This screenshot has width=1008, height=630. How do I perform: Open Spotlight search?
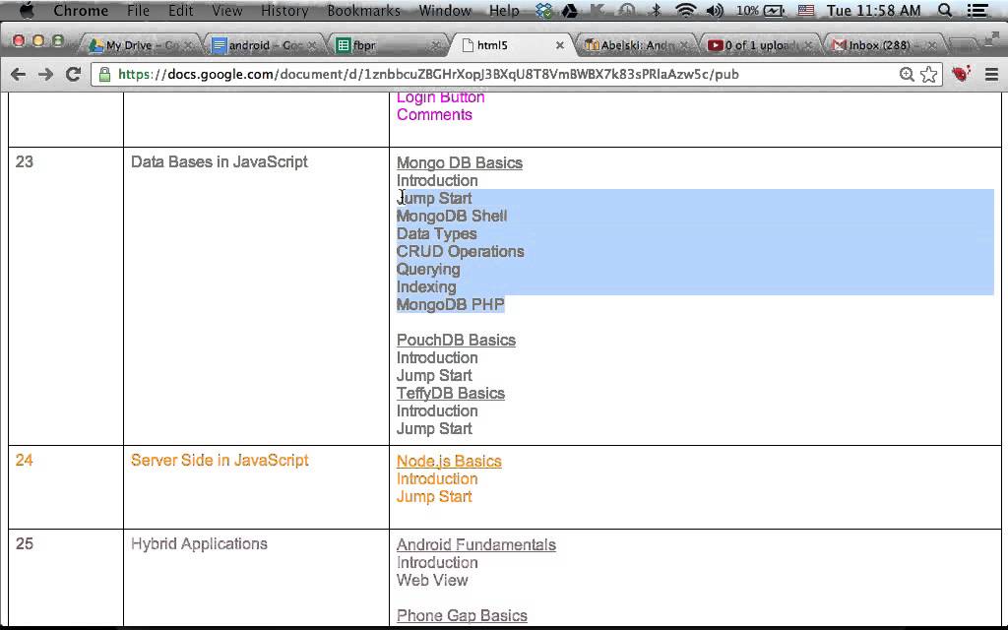pyautogui.click(x=944, y=10)
